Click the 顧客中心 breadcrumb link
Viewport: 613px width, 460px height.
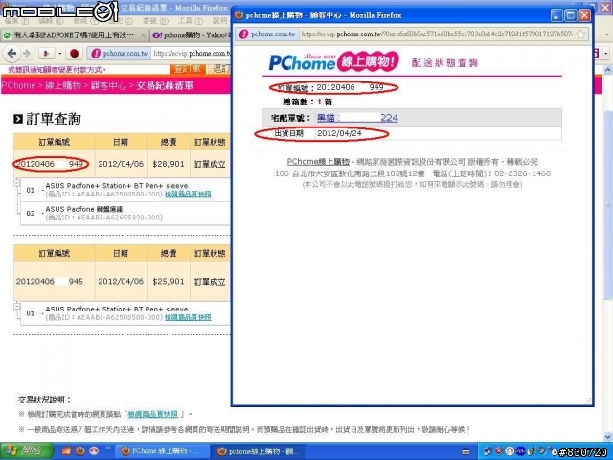(108, 85)
